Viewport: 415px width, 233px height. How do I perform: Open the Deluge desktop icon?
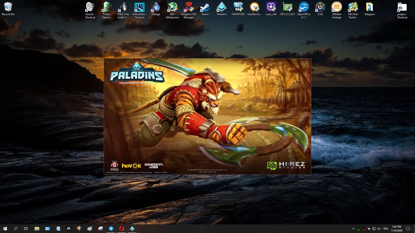tap(156, 8)
